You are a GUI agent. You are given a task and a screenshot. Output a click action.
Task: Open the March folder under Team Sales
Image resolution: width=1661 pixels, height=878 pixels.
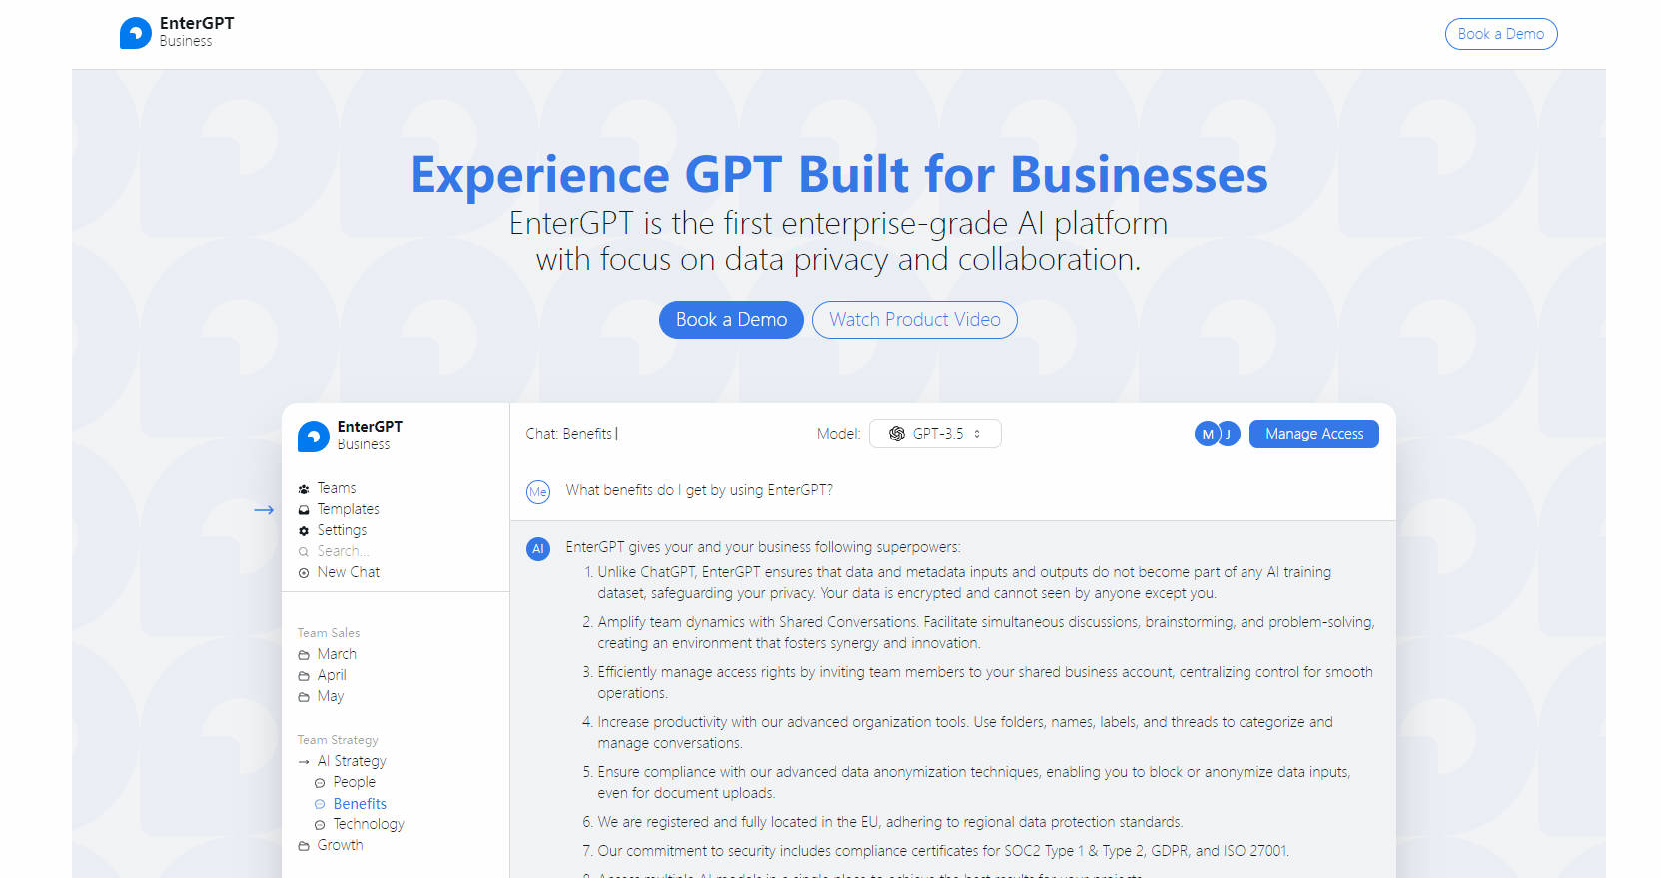[336, 654]
